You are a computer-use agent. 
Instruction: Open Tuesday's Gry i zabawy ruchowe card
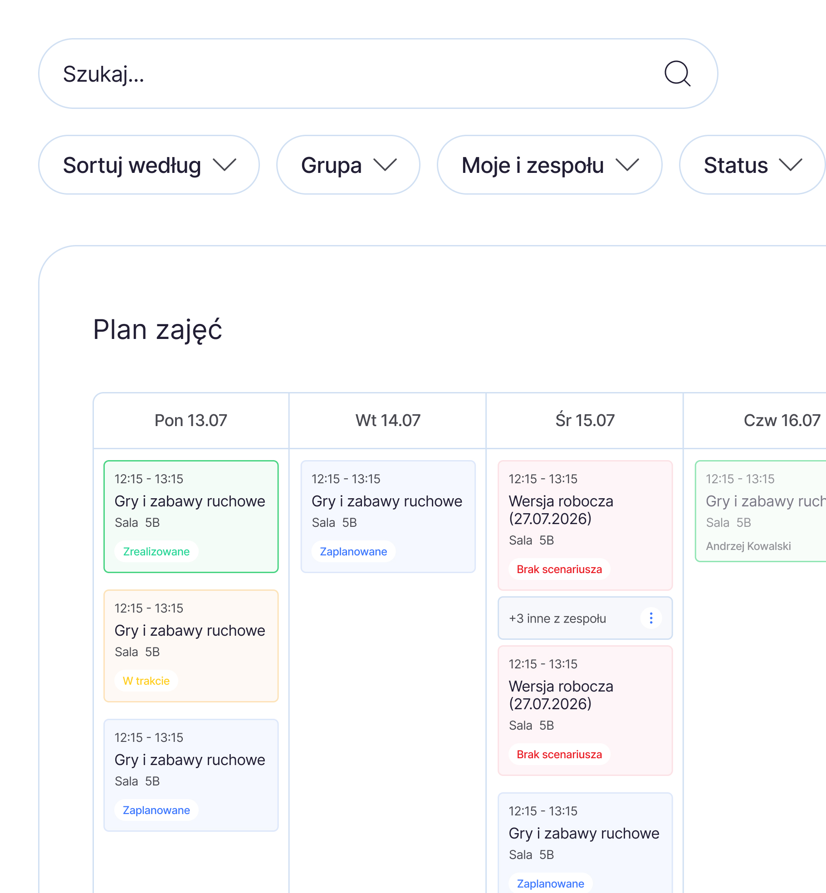(x=388, y=516)
